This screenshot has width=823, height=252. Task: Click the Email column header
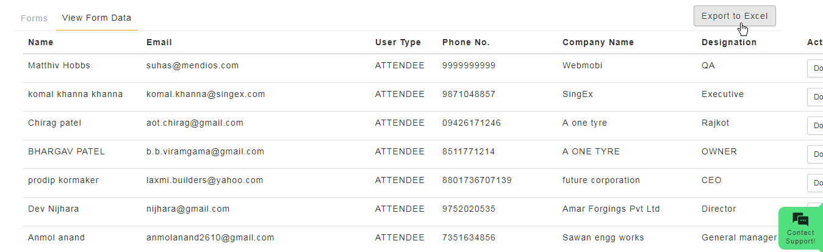click(159, 42)
